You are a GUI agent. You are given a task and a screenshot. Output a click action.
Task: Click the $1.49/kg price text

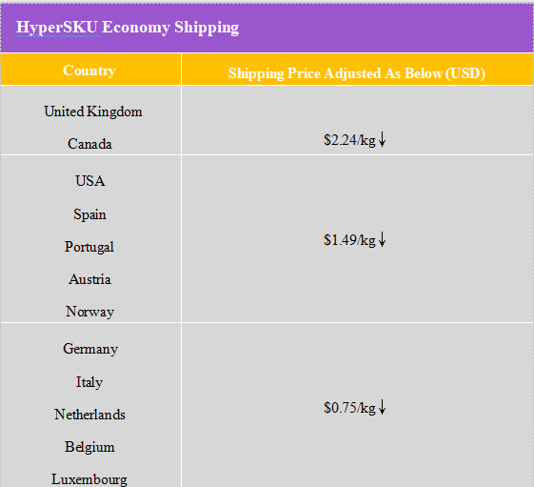349,240
